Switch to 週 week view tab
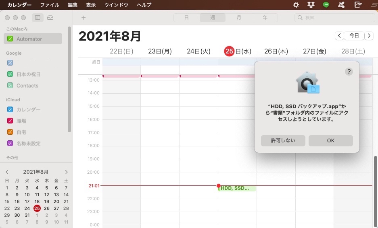 (213, 18)
